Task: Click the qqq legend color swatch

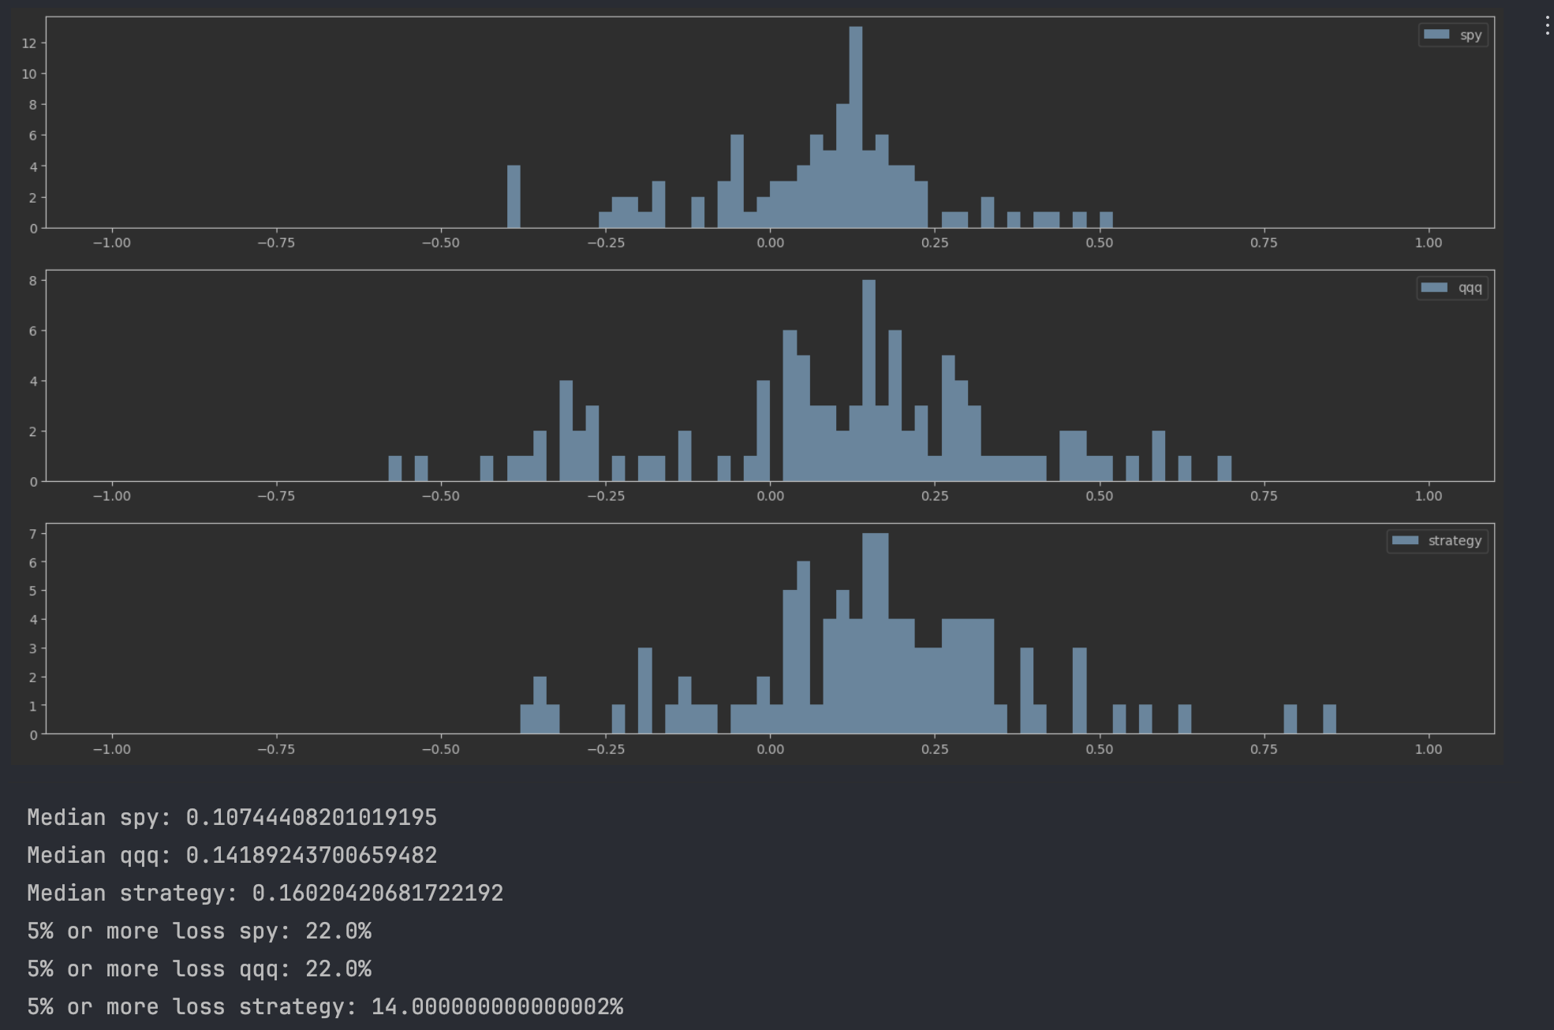Action: (x=1434, y=288)
